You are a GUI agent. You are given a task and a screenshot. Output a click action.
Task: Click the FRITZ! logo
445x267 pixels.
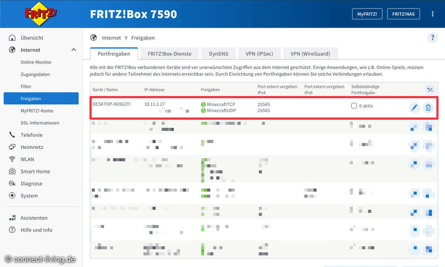coord(41,14)
